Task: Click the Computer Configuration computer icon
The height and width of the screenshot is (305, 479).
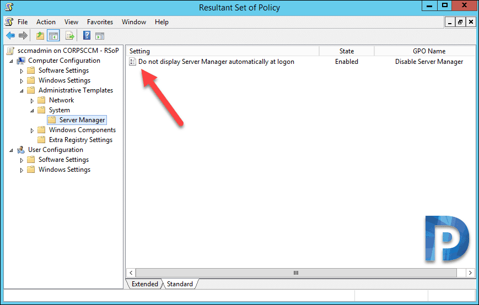Action: tap(21, 61)
